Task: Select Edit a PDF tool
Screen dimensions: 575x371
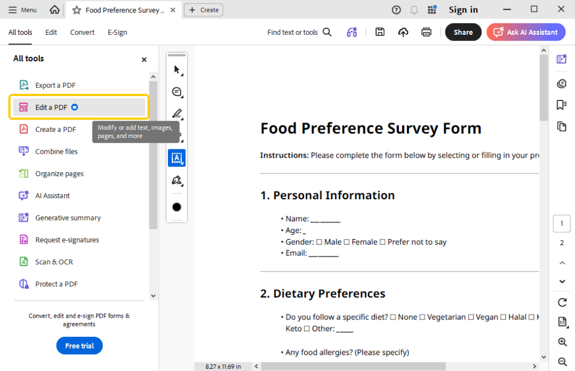Action: click(x=79, y=107)
